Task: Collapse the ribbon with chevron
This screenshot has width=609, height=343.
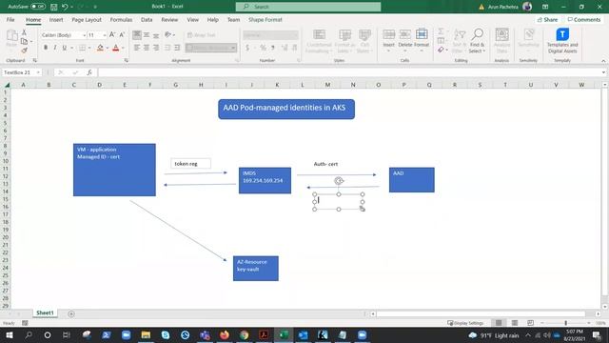Action: click(x=603, y=61)
